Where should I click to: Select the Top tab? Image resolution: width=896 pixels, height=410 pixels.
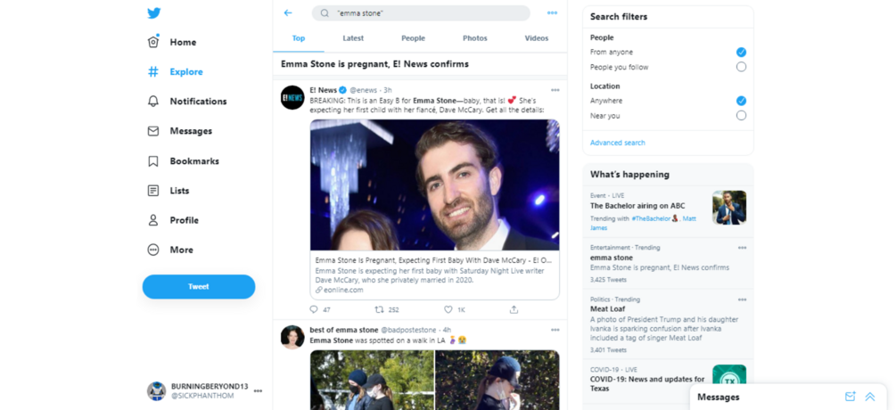(x=299, y=38)
